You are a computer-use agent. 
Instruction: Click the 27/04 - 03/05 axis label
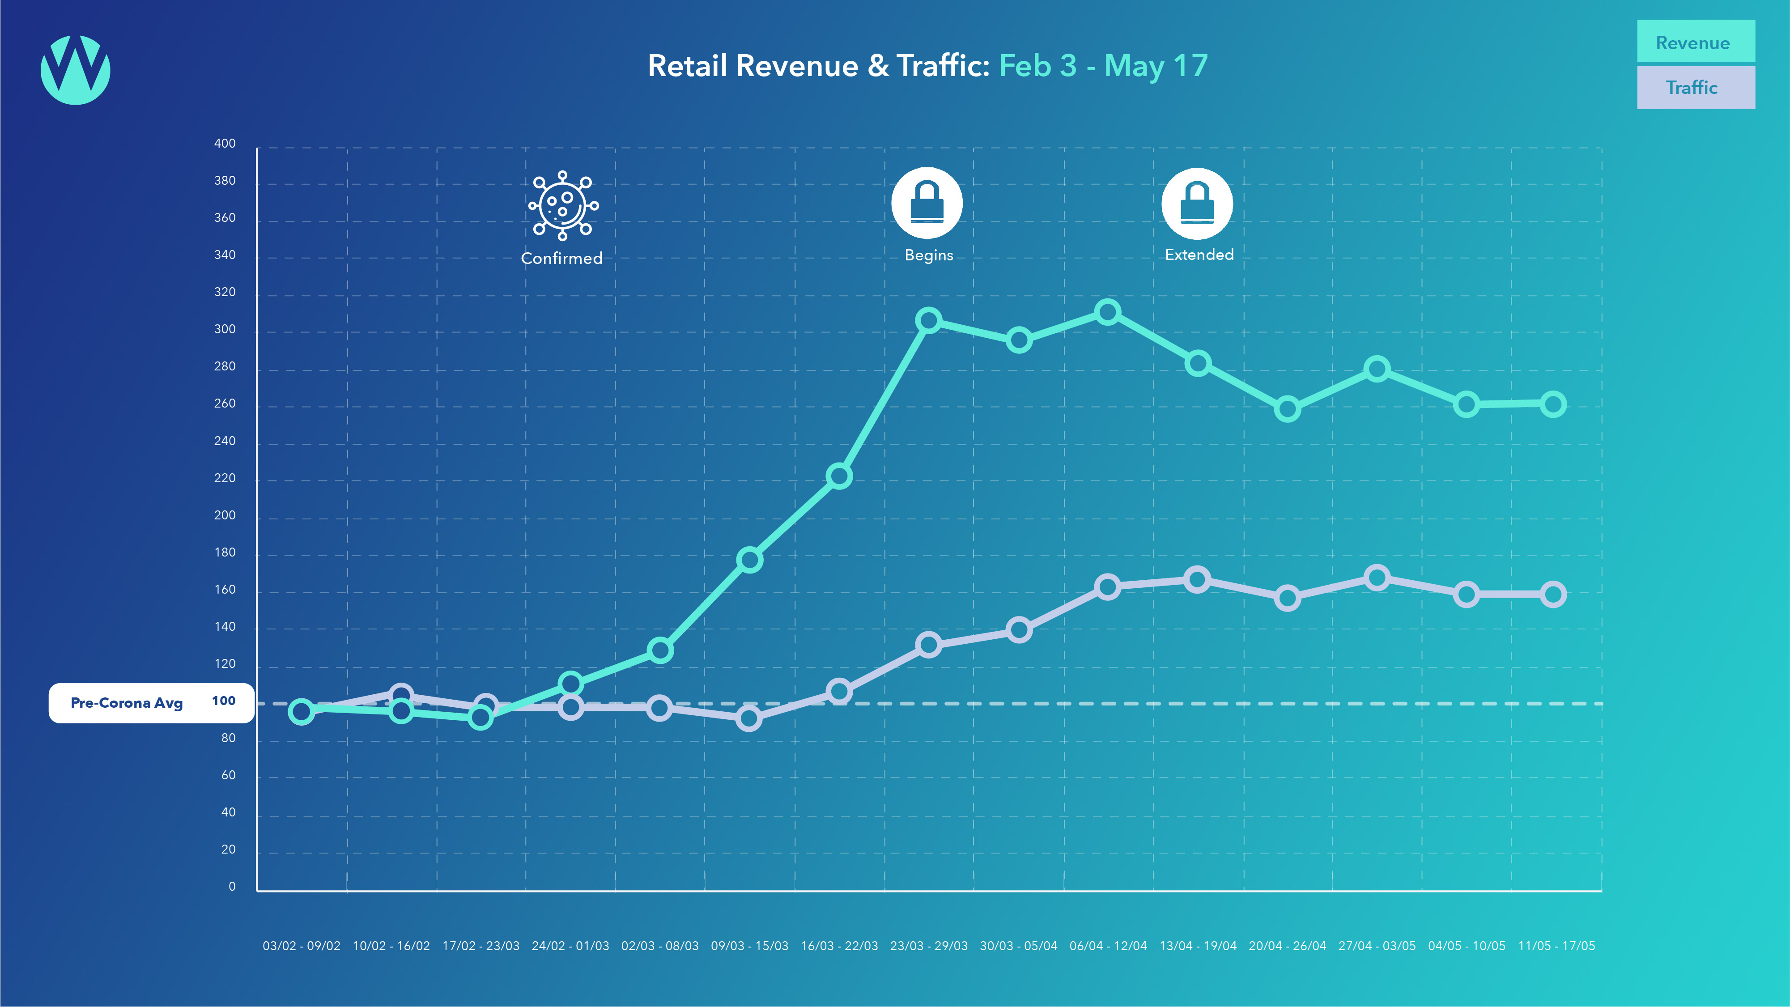tap(1377, 946)
